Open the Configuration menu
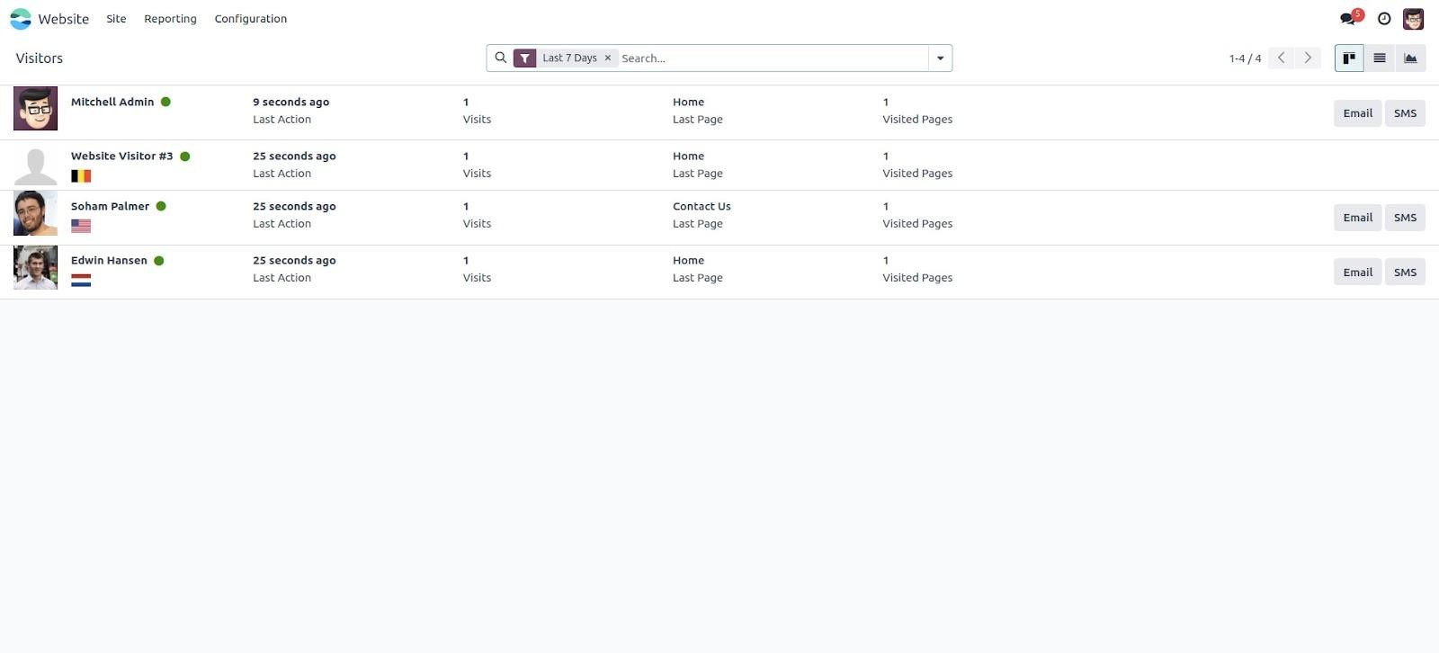The image size is (1439, 653). click(250, 18)
